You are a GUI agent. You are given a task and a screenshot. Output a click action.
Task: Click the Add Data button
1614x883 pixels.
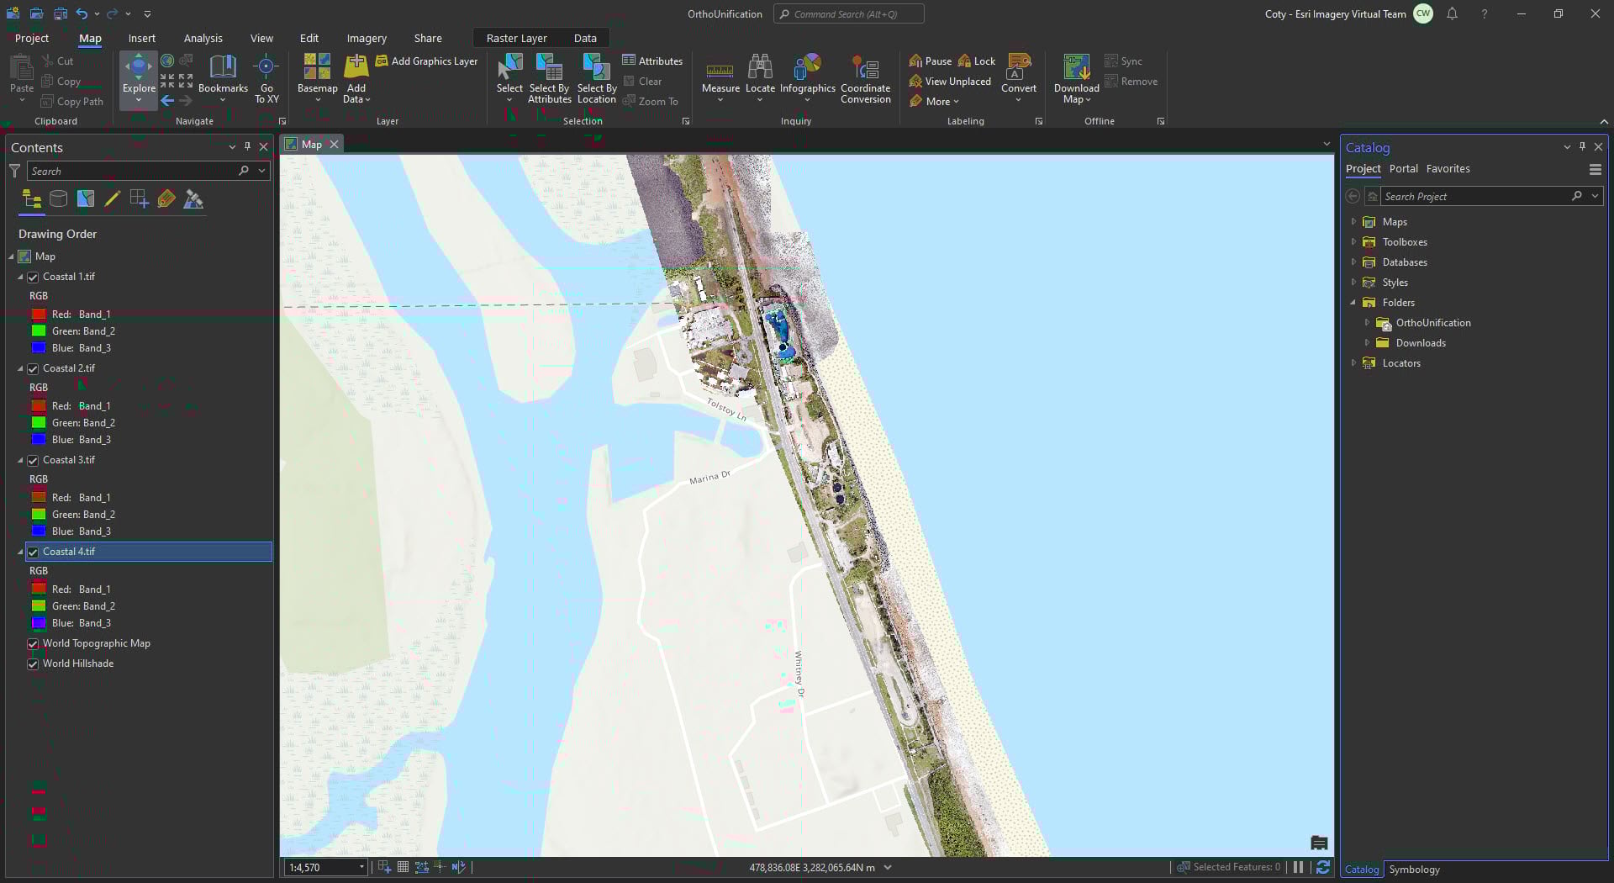[x=355, y=80]
